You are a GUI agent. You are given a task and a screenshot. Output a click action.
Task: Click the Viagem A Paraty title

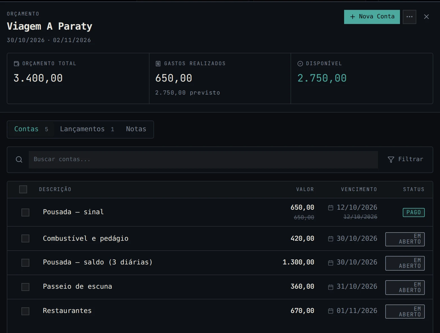point(50,26)
